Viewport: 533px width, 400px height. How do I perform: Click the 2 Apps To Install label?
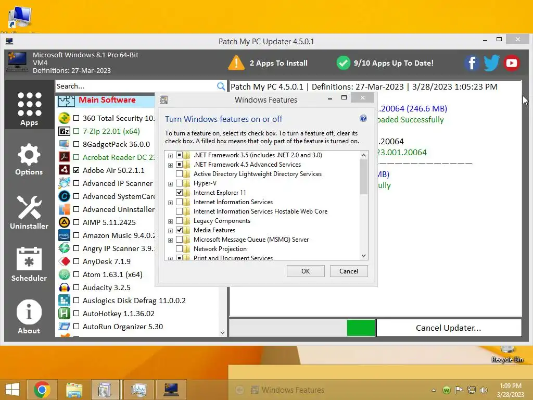278,63
